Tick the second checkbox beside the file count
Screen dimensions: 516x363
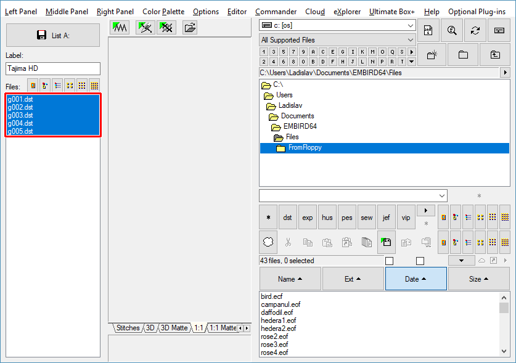pos(420,261)
